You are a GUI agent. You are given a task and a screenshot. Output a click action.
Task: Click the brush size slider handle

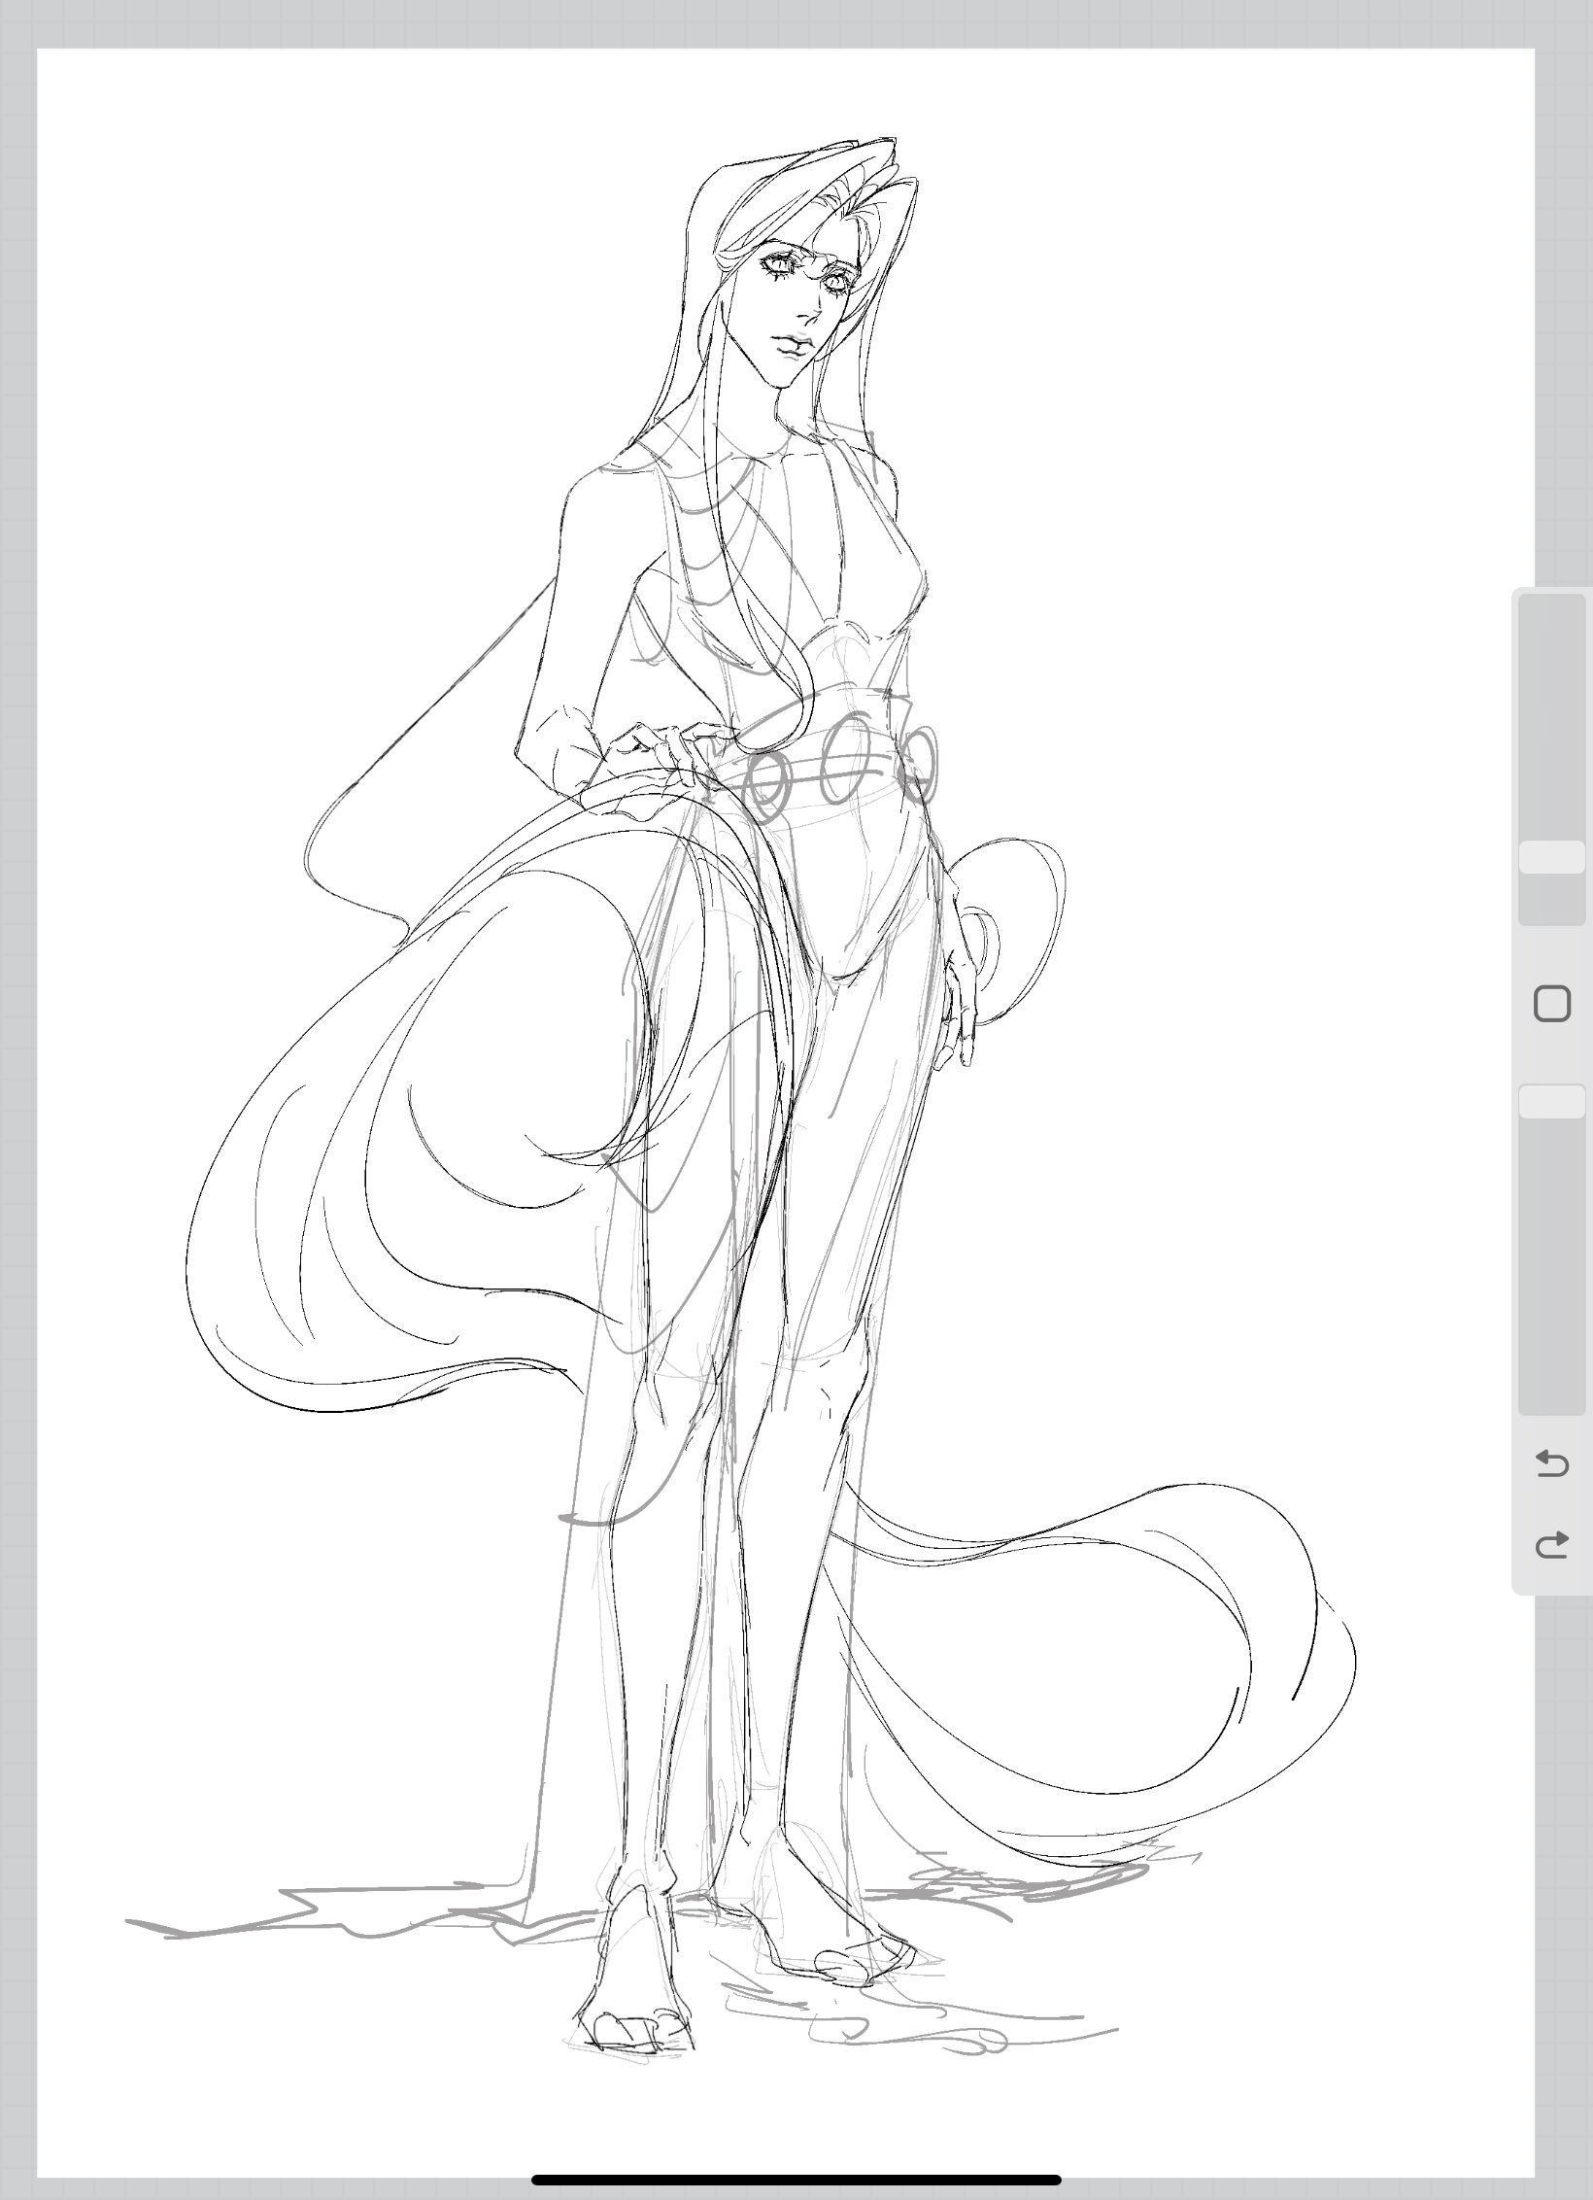pyautogui.click(x=1551, y=857)
